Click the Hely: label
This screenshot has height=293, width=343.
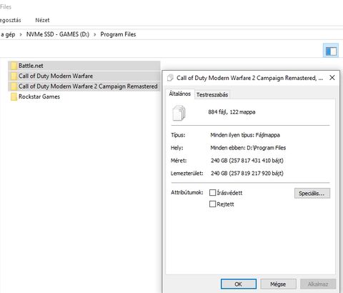pos(177,148)
